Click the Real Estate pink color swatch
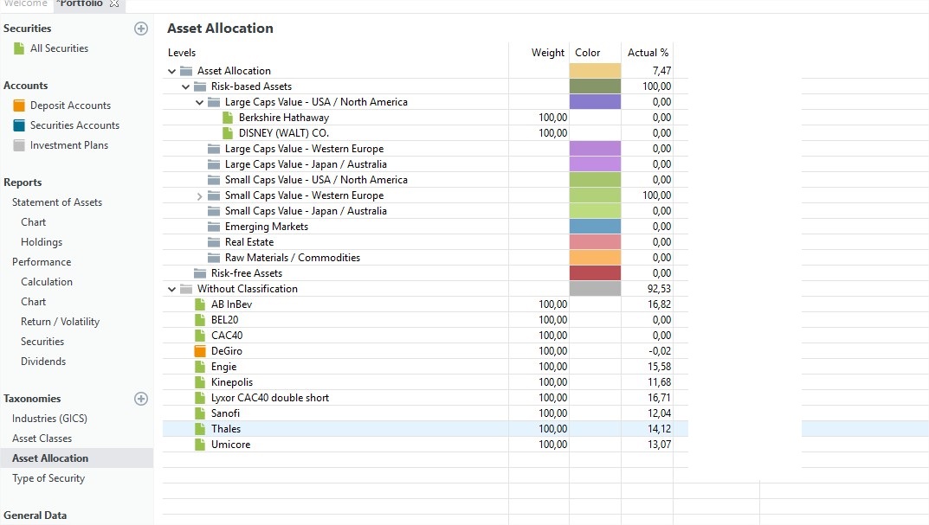This screenshot has width=929, height=525. (x=595, y=242)
